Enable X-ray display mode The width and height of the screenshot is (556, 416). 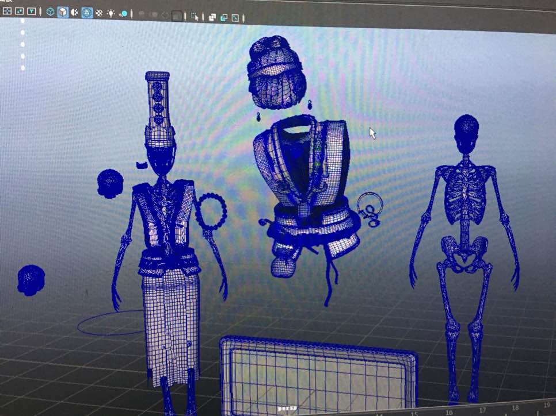point(212,17)
